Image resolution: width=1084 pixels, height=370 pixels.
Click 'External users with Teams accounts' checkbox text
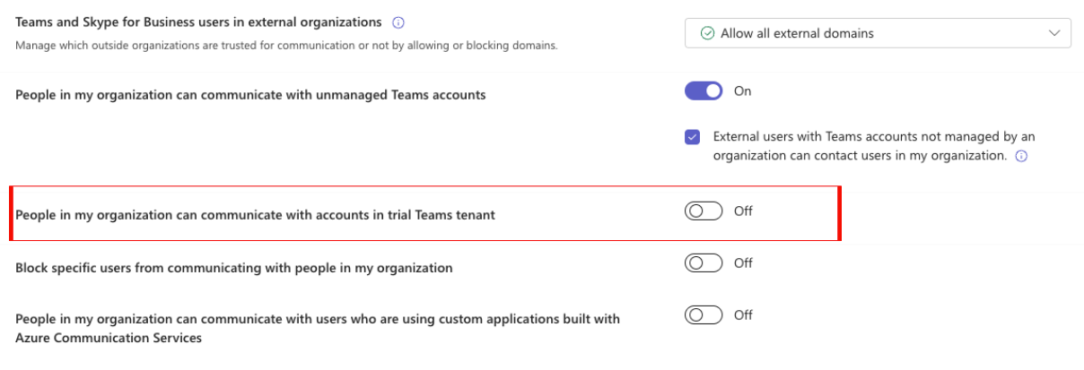[x=874, y=146]
